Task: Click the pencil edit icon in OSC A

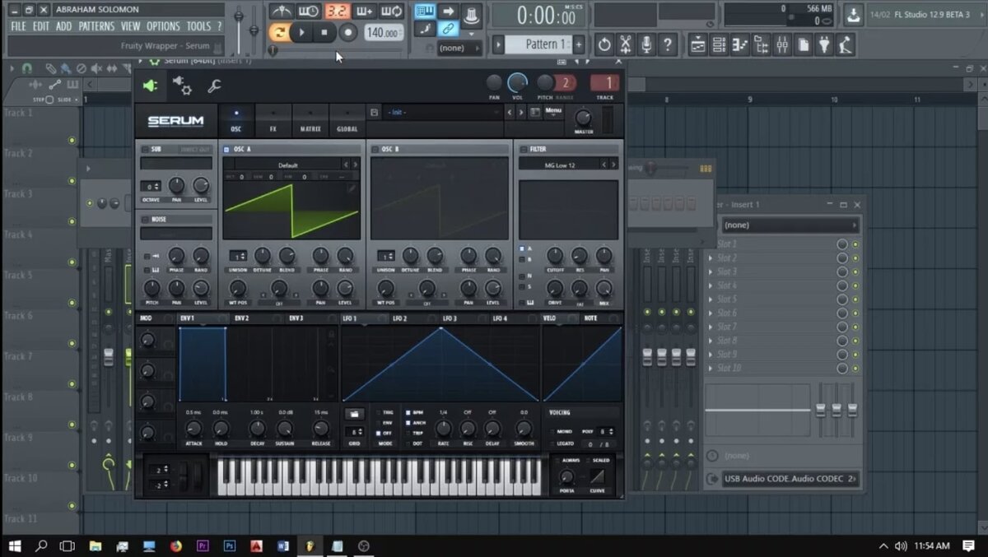Action: (352, 188)
